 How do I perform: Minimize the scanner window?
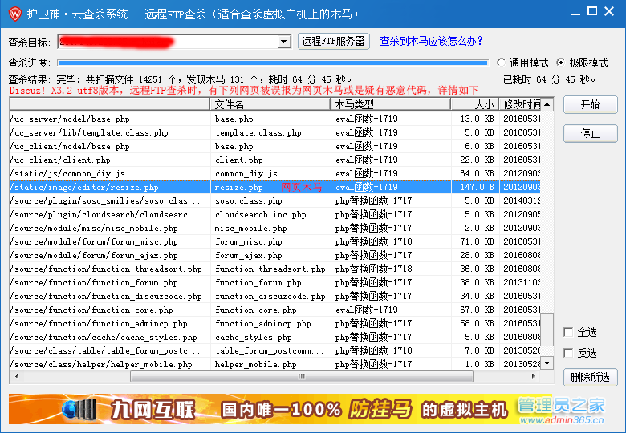pos(575,13)
